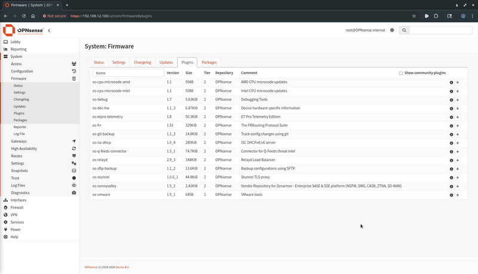Install the os-sftp-backup plugin
The image size is (478, 274).
(458, 169)
